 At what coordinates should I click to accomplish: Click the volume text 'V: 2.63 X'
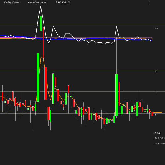pyautogui.click(x=160, y=138)
